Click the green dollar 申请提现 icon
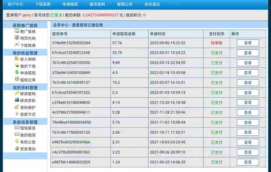This screenshot has width=271, height=172. pyautogui.click(x=17, y=72)
